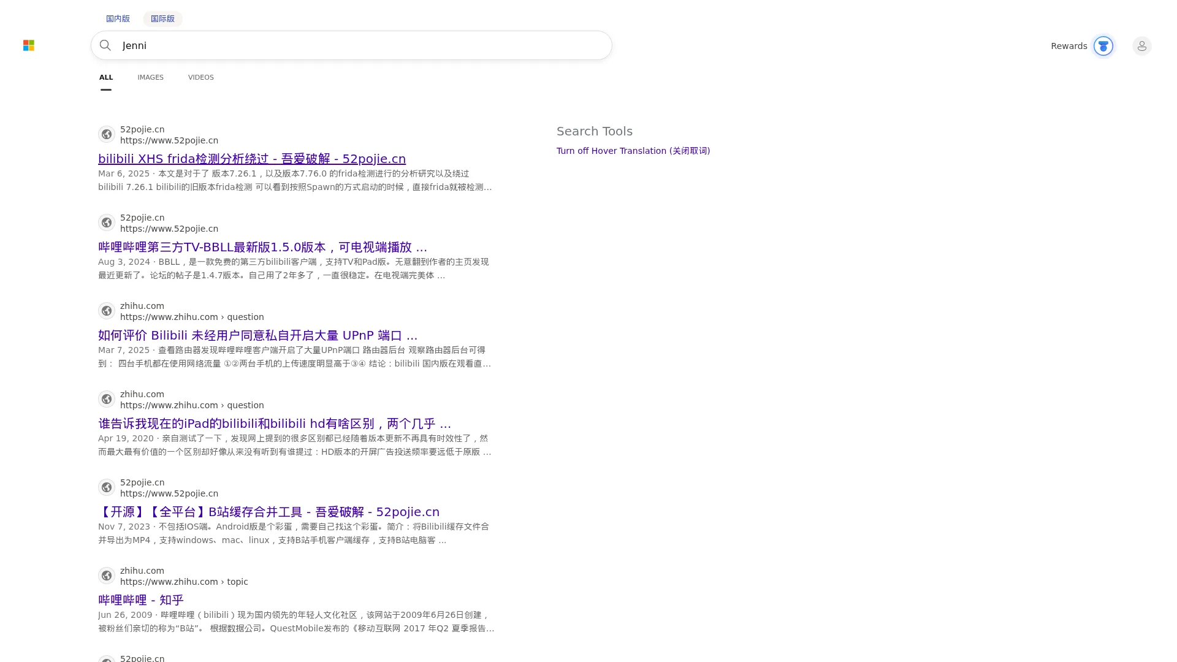The image size is (1177, 662).
Task: Click globe icon beside B站缓存合并工具 result
Action: click(107, 487)
